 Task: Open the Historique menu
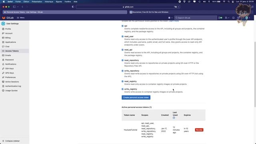point(49,2)
